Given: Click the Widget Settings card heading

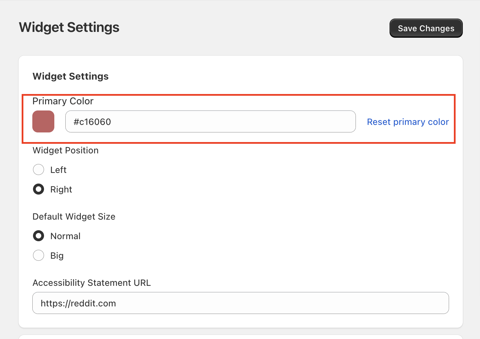Looking at the screenshot, I should point(70,76).
